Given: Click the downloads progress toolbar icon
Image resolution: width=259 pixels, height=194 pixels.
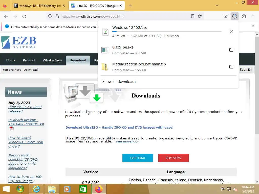Looking at the screenshot, I should point(234,16).
